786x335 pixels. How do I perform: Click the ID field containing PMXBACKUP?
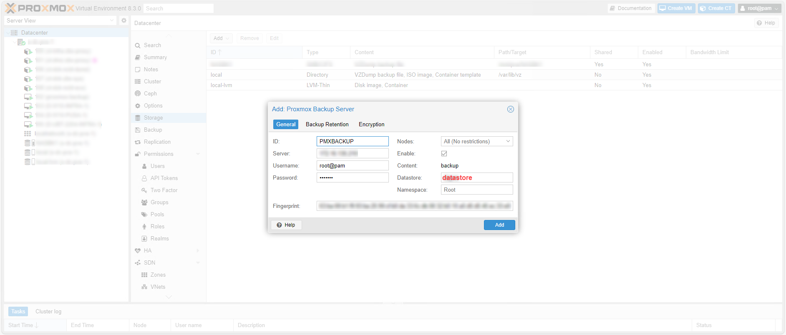(x=353, y=141)
